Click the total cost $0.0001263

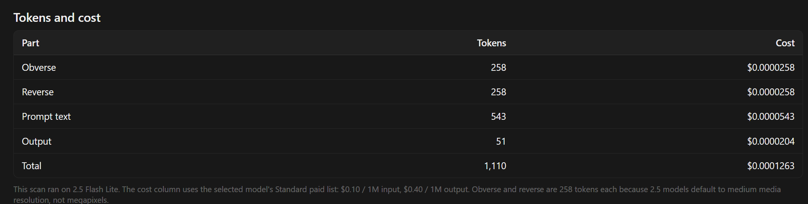click(771, 166)
